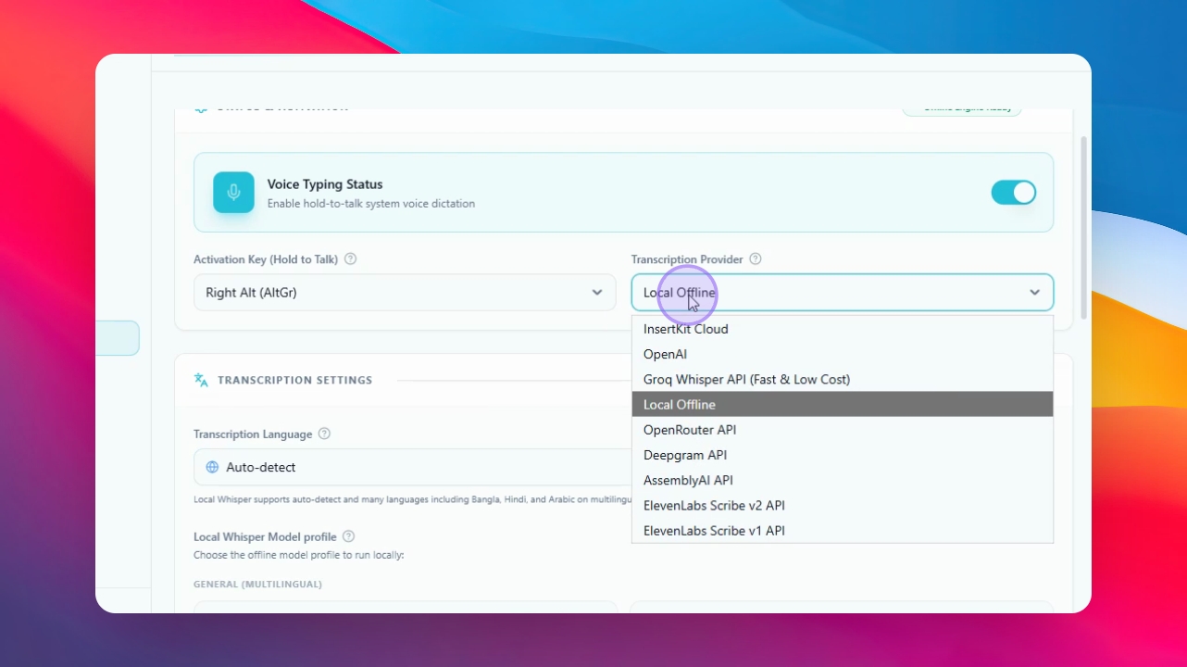
Task: Open the Auto-detect language dropdown
Action: click(412, 468)
